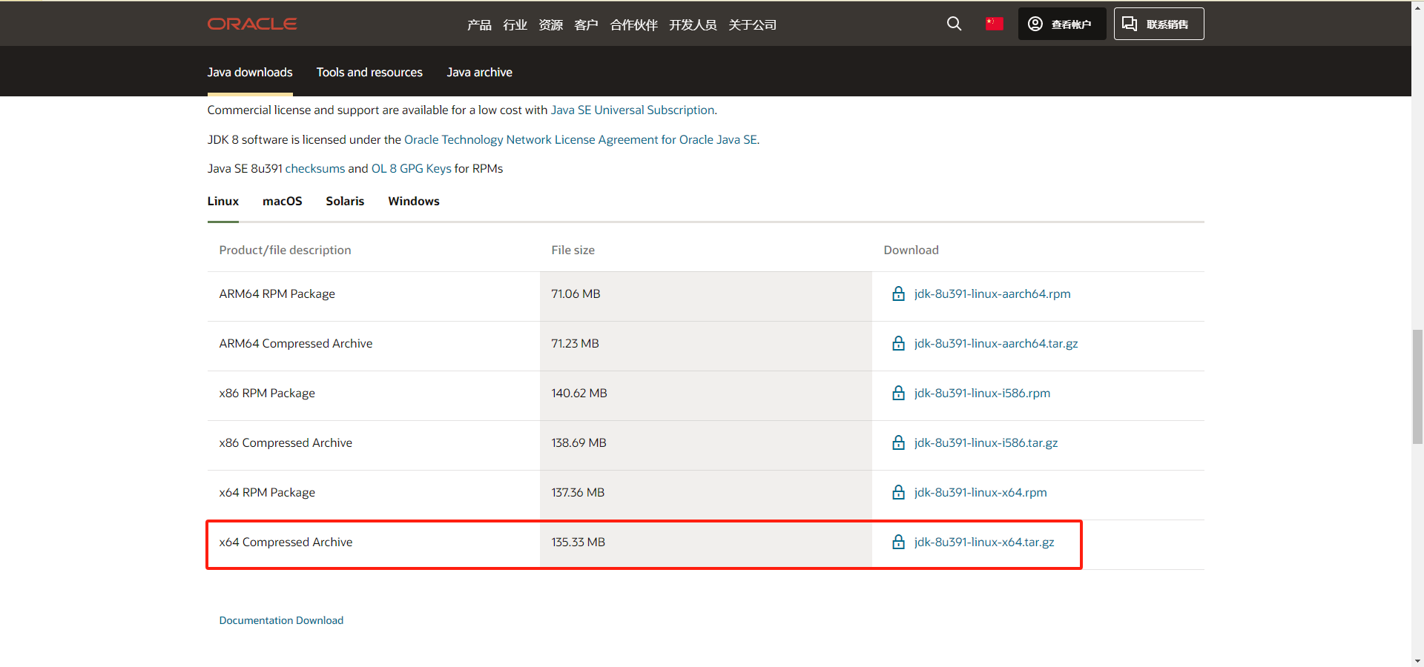Select the Linux platform tab

tap(223, 201)
